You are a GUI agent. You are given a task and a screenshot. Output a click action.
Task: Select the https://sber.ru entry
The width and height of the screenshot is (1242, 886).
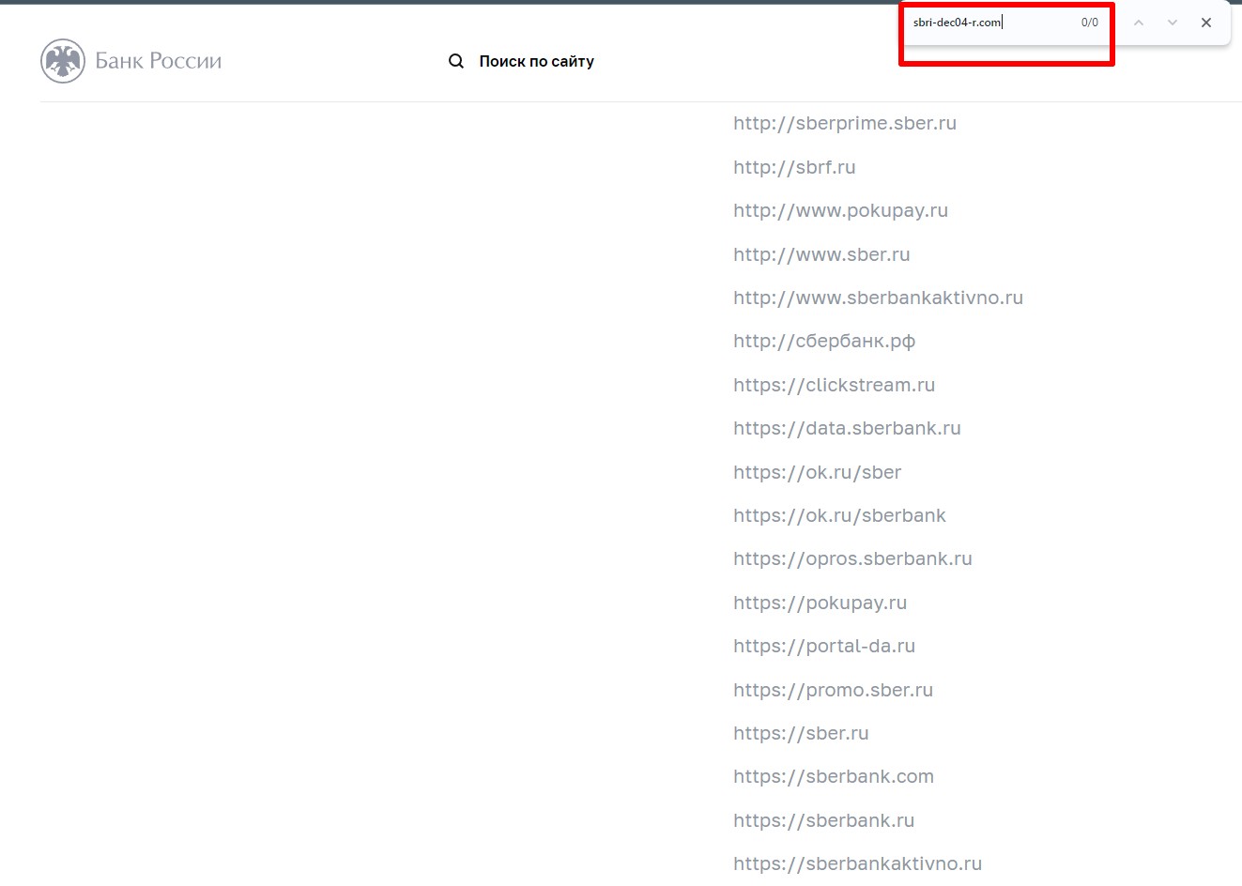pos(801,733)
